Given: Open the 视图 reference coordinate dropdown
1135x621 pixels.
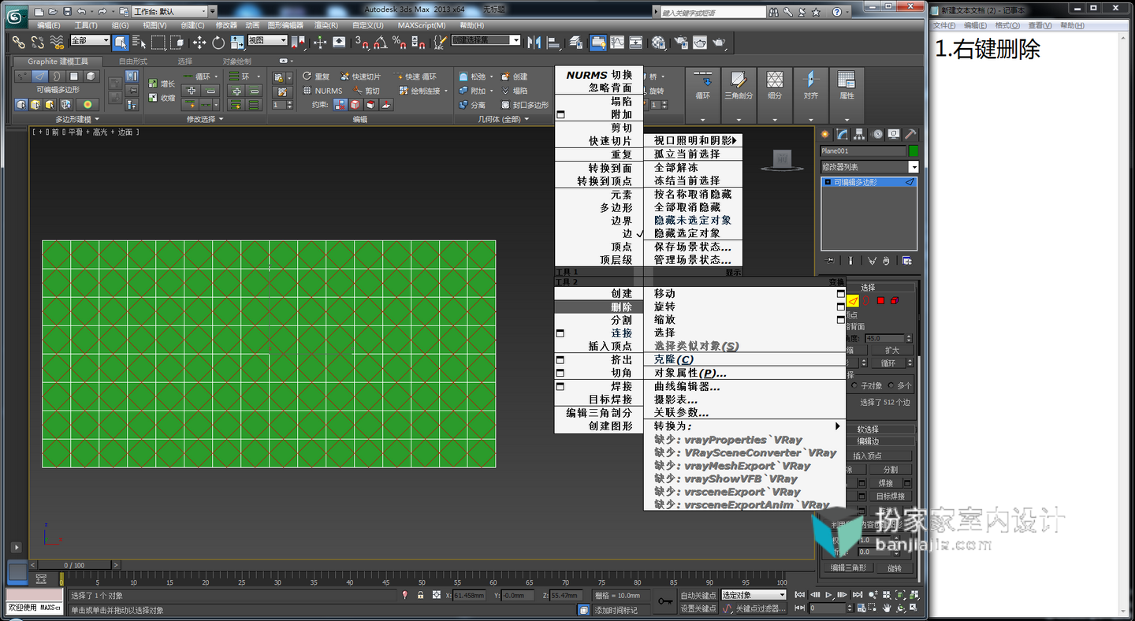Looking at the screenshot, I should coord(268,40).
